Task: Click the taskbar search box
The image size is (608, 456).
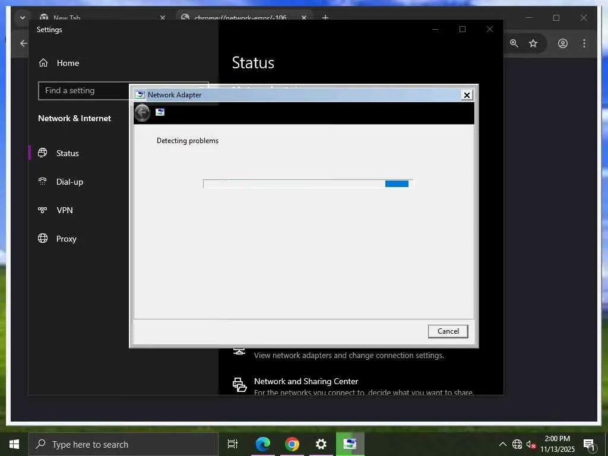Action: 123,444
